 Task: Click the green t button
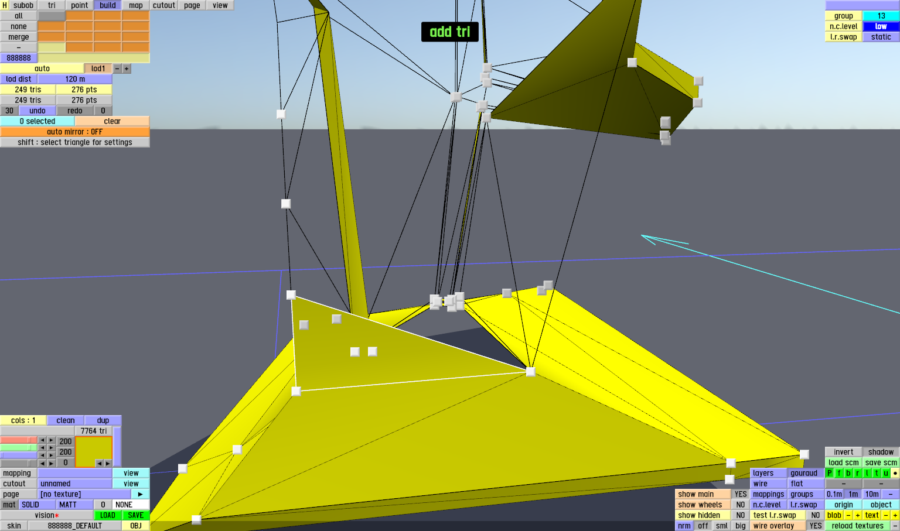coord(877,473)
